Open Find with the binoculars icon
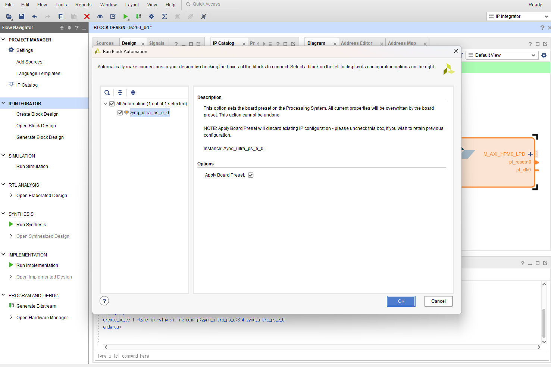This screenshot has height=367, width=551. [x=100, y=16]
